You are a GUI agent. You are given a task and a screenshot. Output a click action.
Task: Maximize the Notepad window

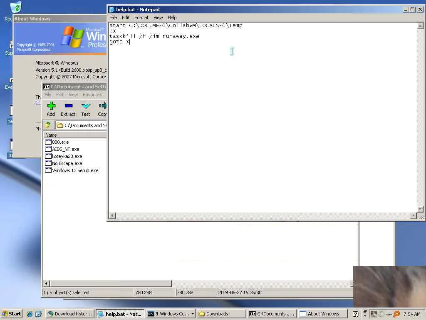click(x=412, y=10)
